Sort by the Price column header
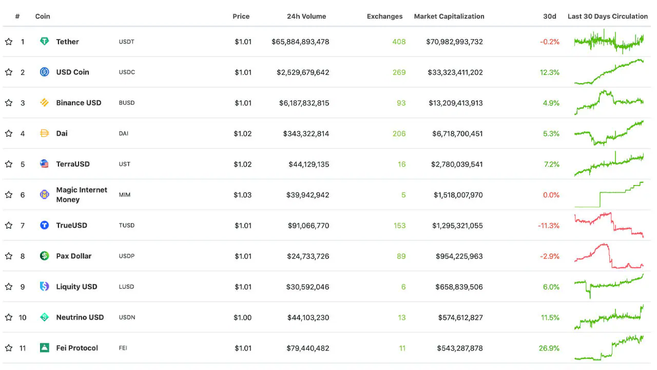 (x=241, y=16)
